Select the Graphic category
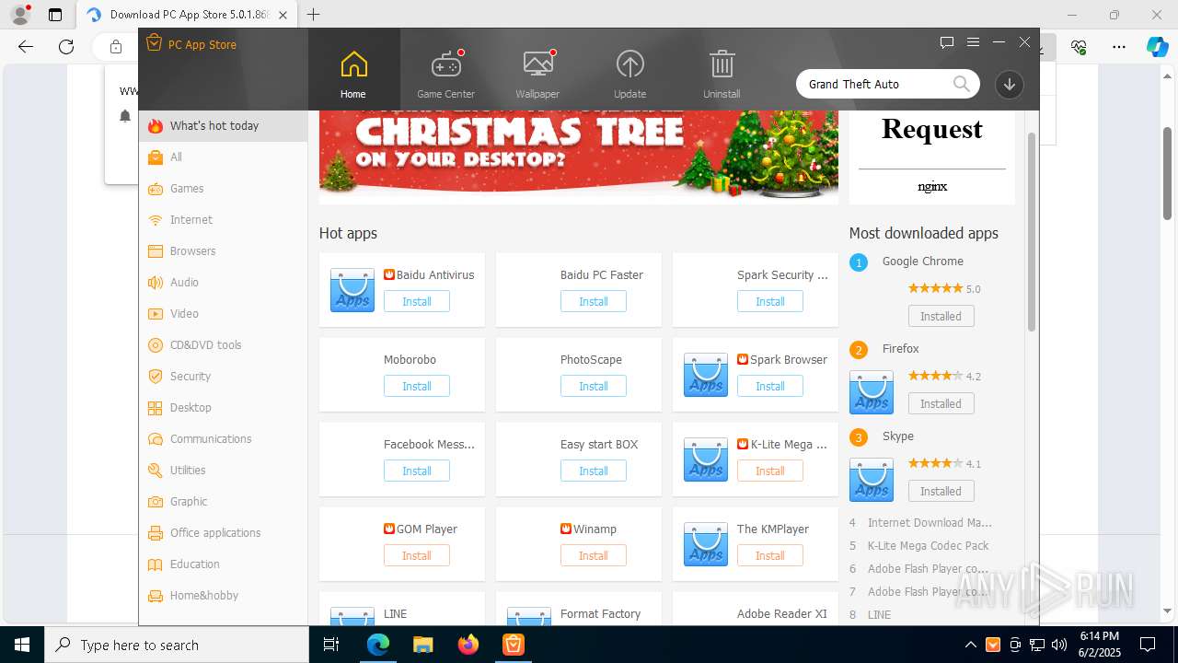This screenshot has width=1178, height=663. 224,502
